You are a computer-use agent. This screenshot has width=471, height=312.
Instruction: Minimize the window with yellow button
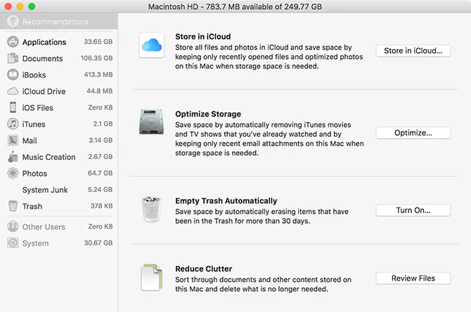pyautogui.click(x=20, y=6)
